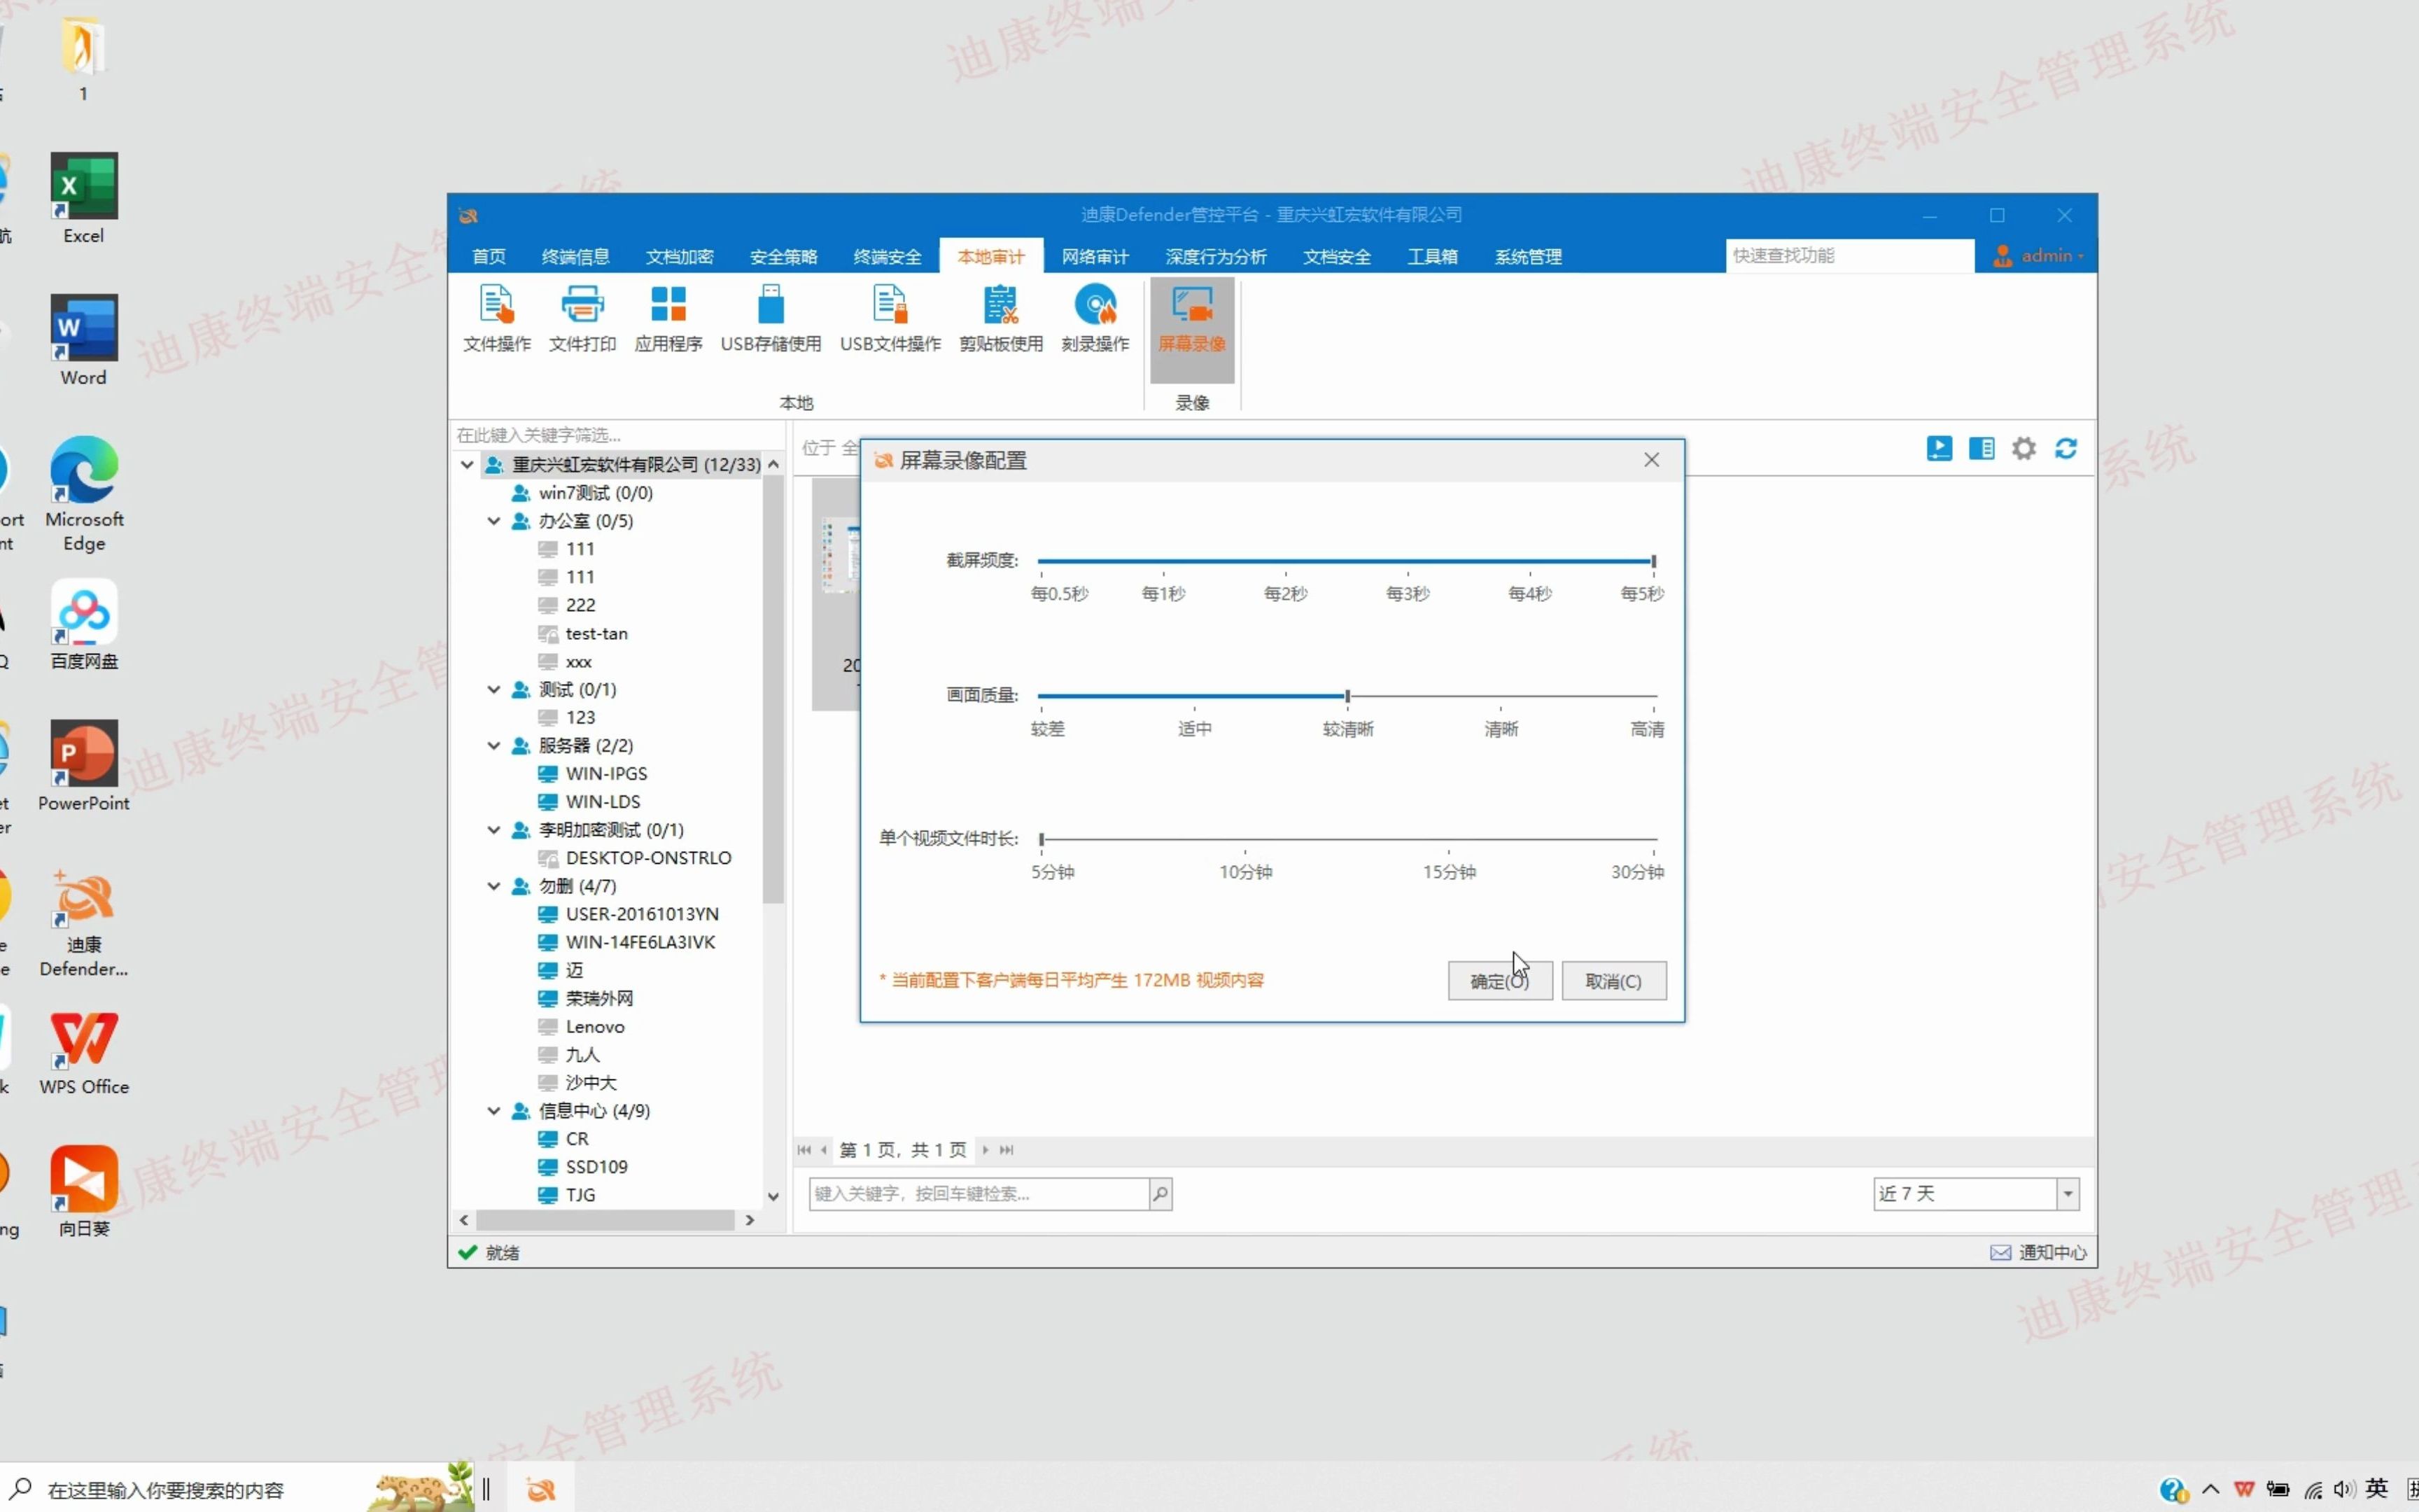Launch 百度网盘 desktop shortcut

pyautogui.click(x=84, y=624)
